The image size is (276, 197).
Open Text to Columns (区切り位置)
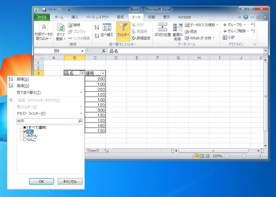(163, 30)
